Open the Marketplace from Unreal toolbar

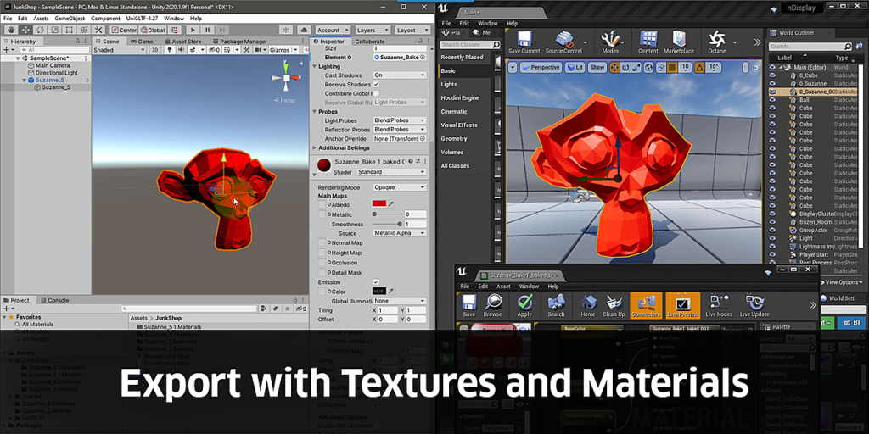(x=678, y=42)
